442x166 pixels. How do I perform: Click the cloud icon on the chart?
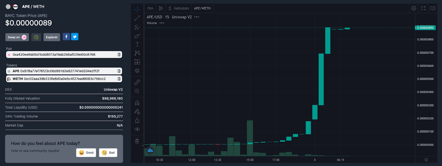click(150, 150)
